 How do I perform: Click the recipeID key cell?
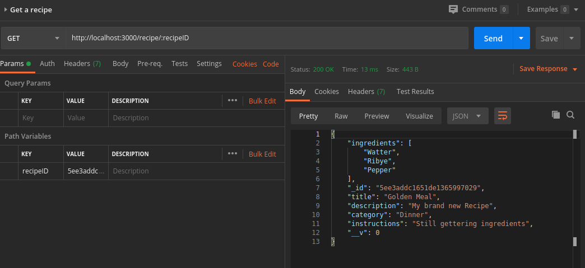tap(41, 171)
